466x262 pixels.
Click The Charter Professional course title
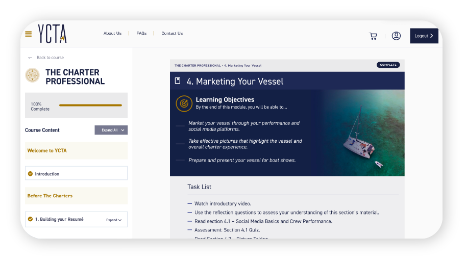coord(75,77)
